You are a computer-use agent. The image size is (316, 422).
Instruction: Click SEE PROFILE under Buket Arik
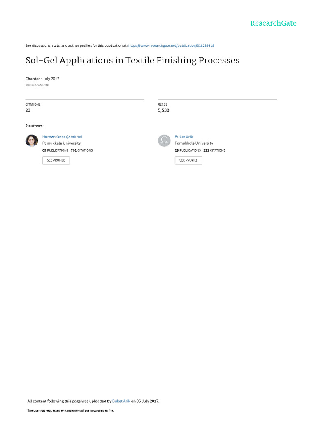click(x=188, y=160)
